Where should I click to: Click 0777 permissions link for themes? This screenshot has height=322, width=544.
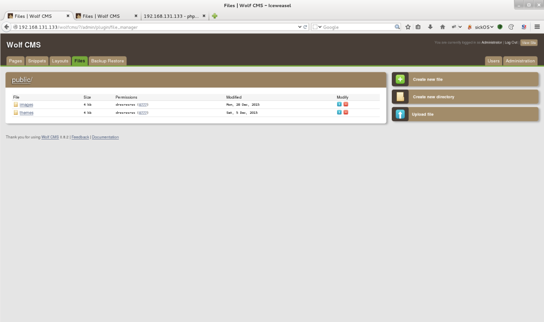(x=143, y=113)
